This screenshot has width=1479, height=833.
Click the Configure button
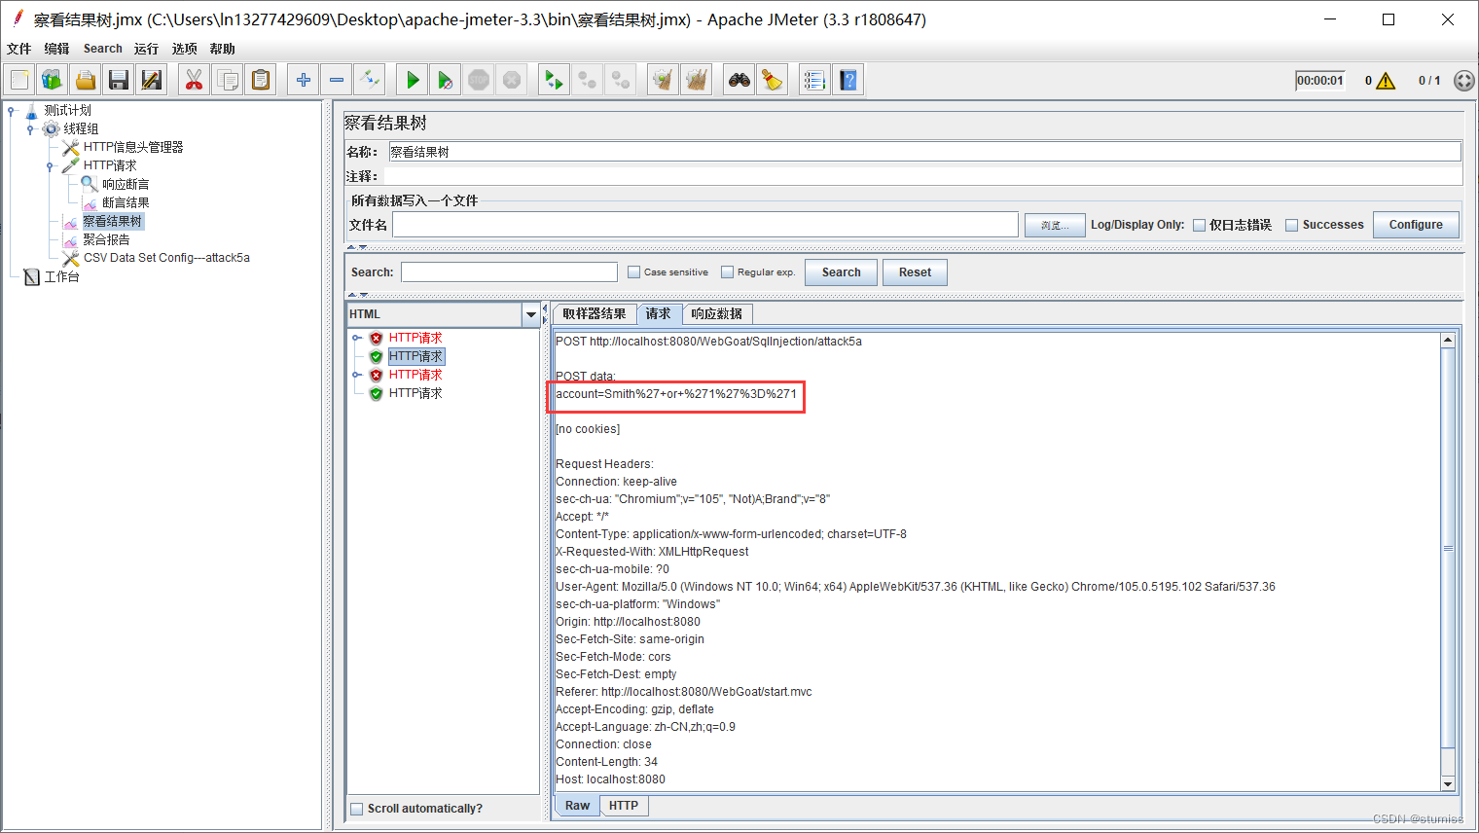[x=1416, y=225]
